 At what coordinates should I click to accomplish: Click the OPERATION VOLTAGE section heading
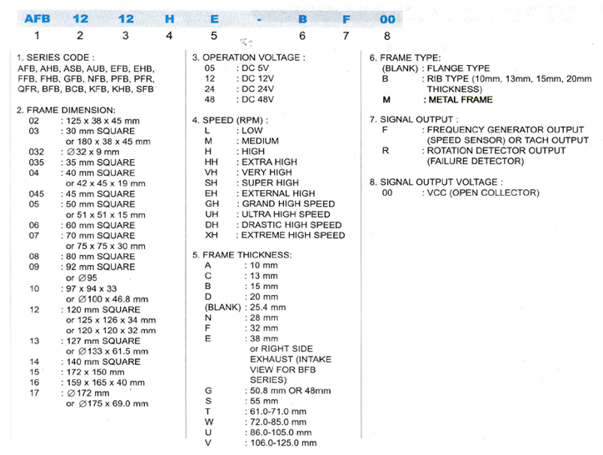[247, 57]
